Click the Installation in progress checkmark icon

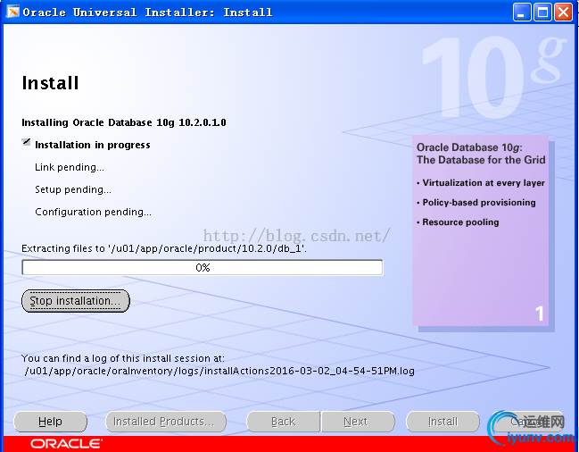[x=26, y=142]
